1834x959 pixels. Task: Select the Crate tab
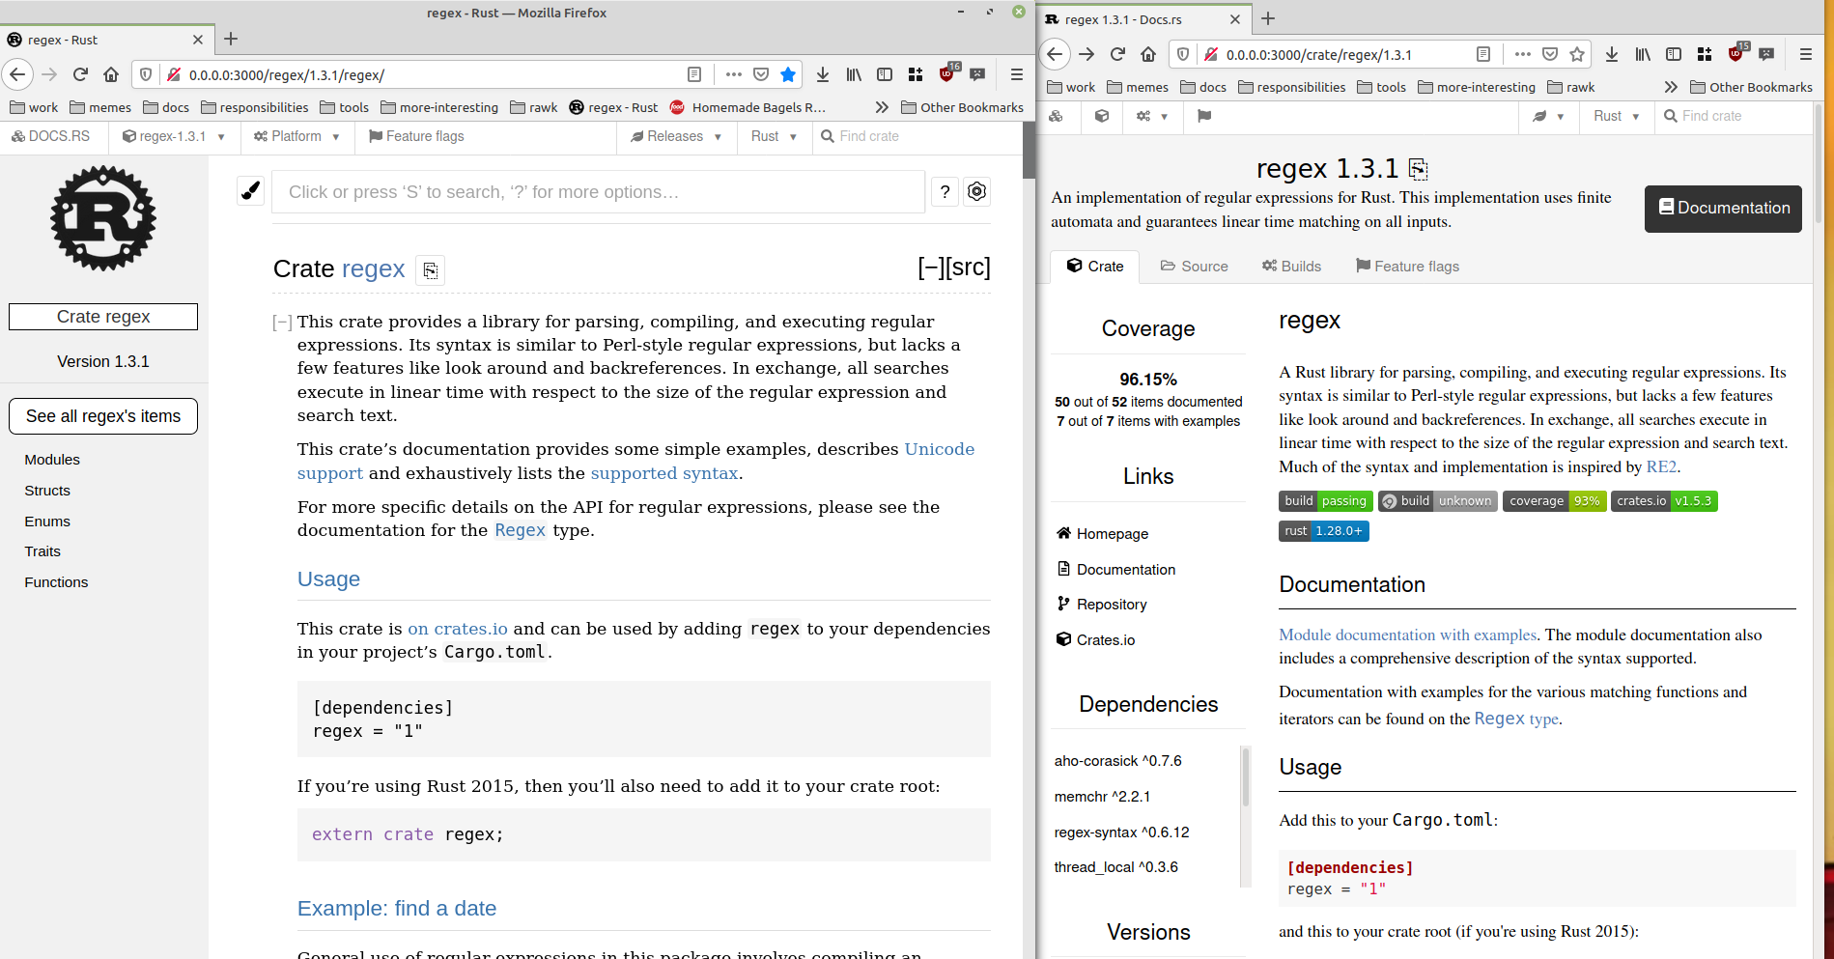(1094, 267)
